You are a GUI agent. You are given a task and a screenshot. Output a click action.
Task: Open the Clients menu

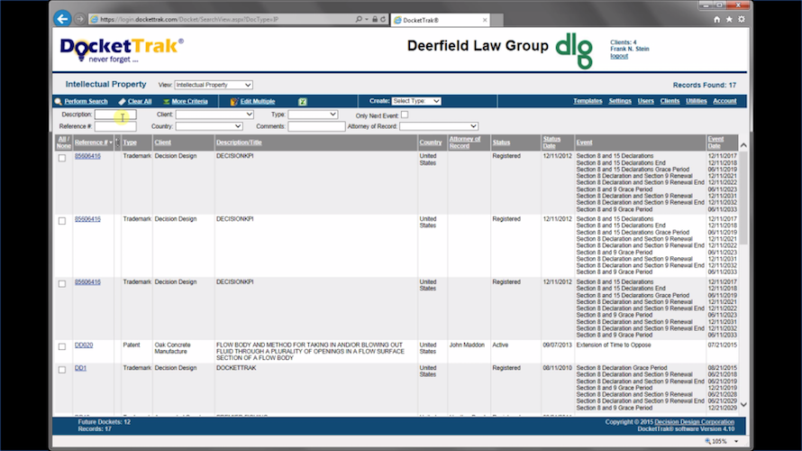670,101
